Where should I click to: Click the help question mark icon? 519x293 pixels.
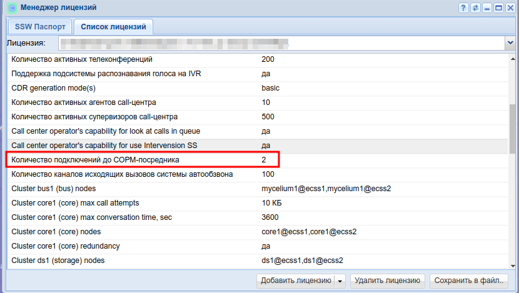point(463,7)
